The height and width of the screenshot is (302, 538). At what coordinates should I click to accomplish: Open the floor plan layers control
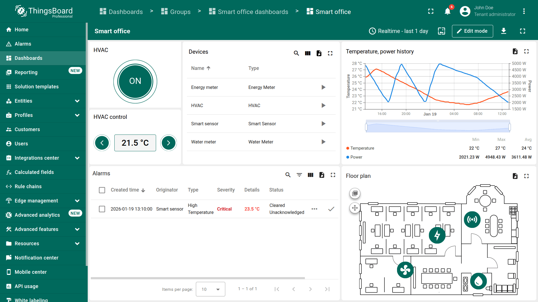tap(355, 193)
